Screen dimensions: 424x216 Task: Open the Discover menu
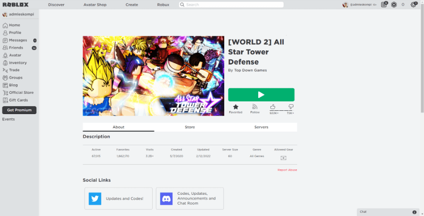point(56,5)
